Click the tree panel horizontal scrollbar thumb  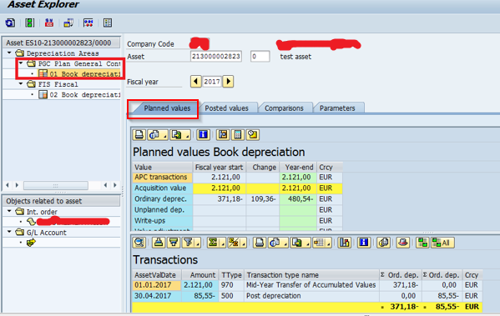(56, 185)
